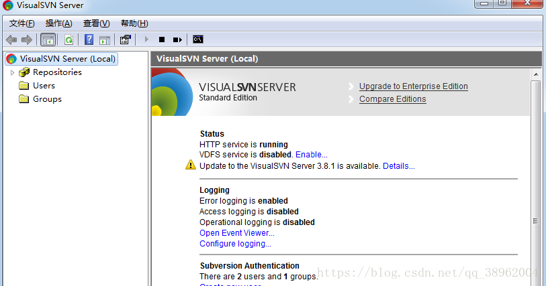Open Event Viewer... link

point(237,233)
